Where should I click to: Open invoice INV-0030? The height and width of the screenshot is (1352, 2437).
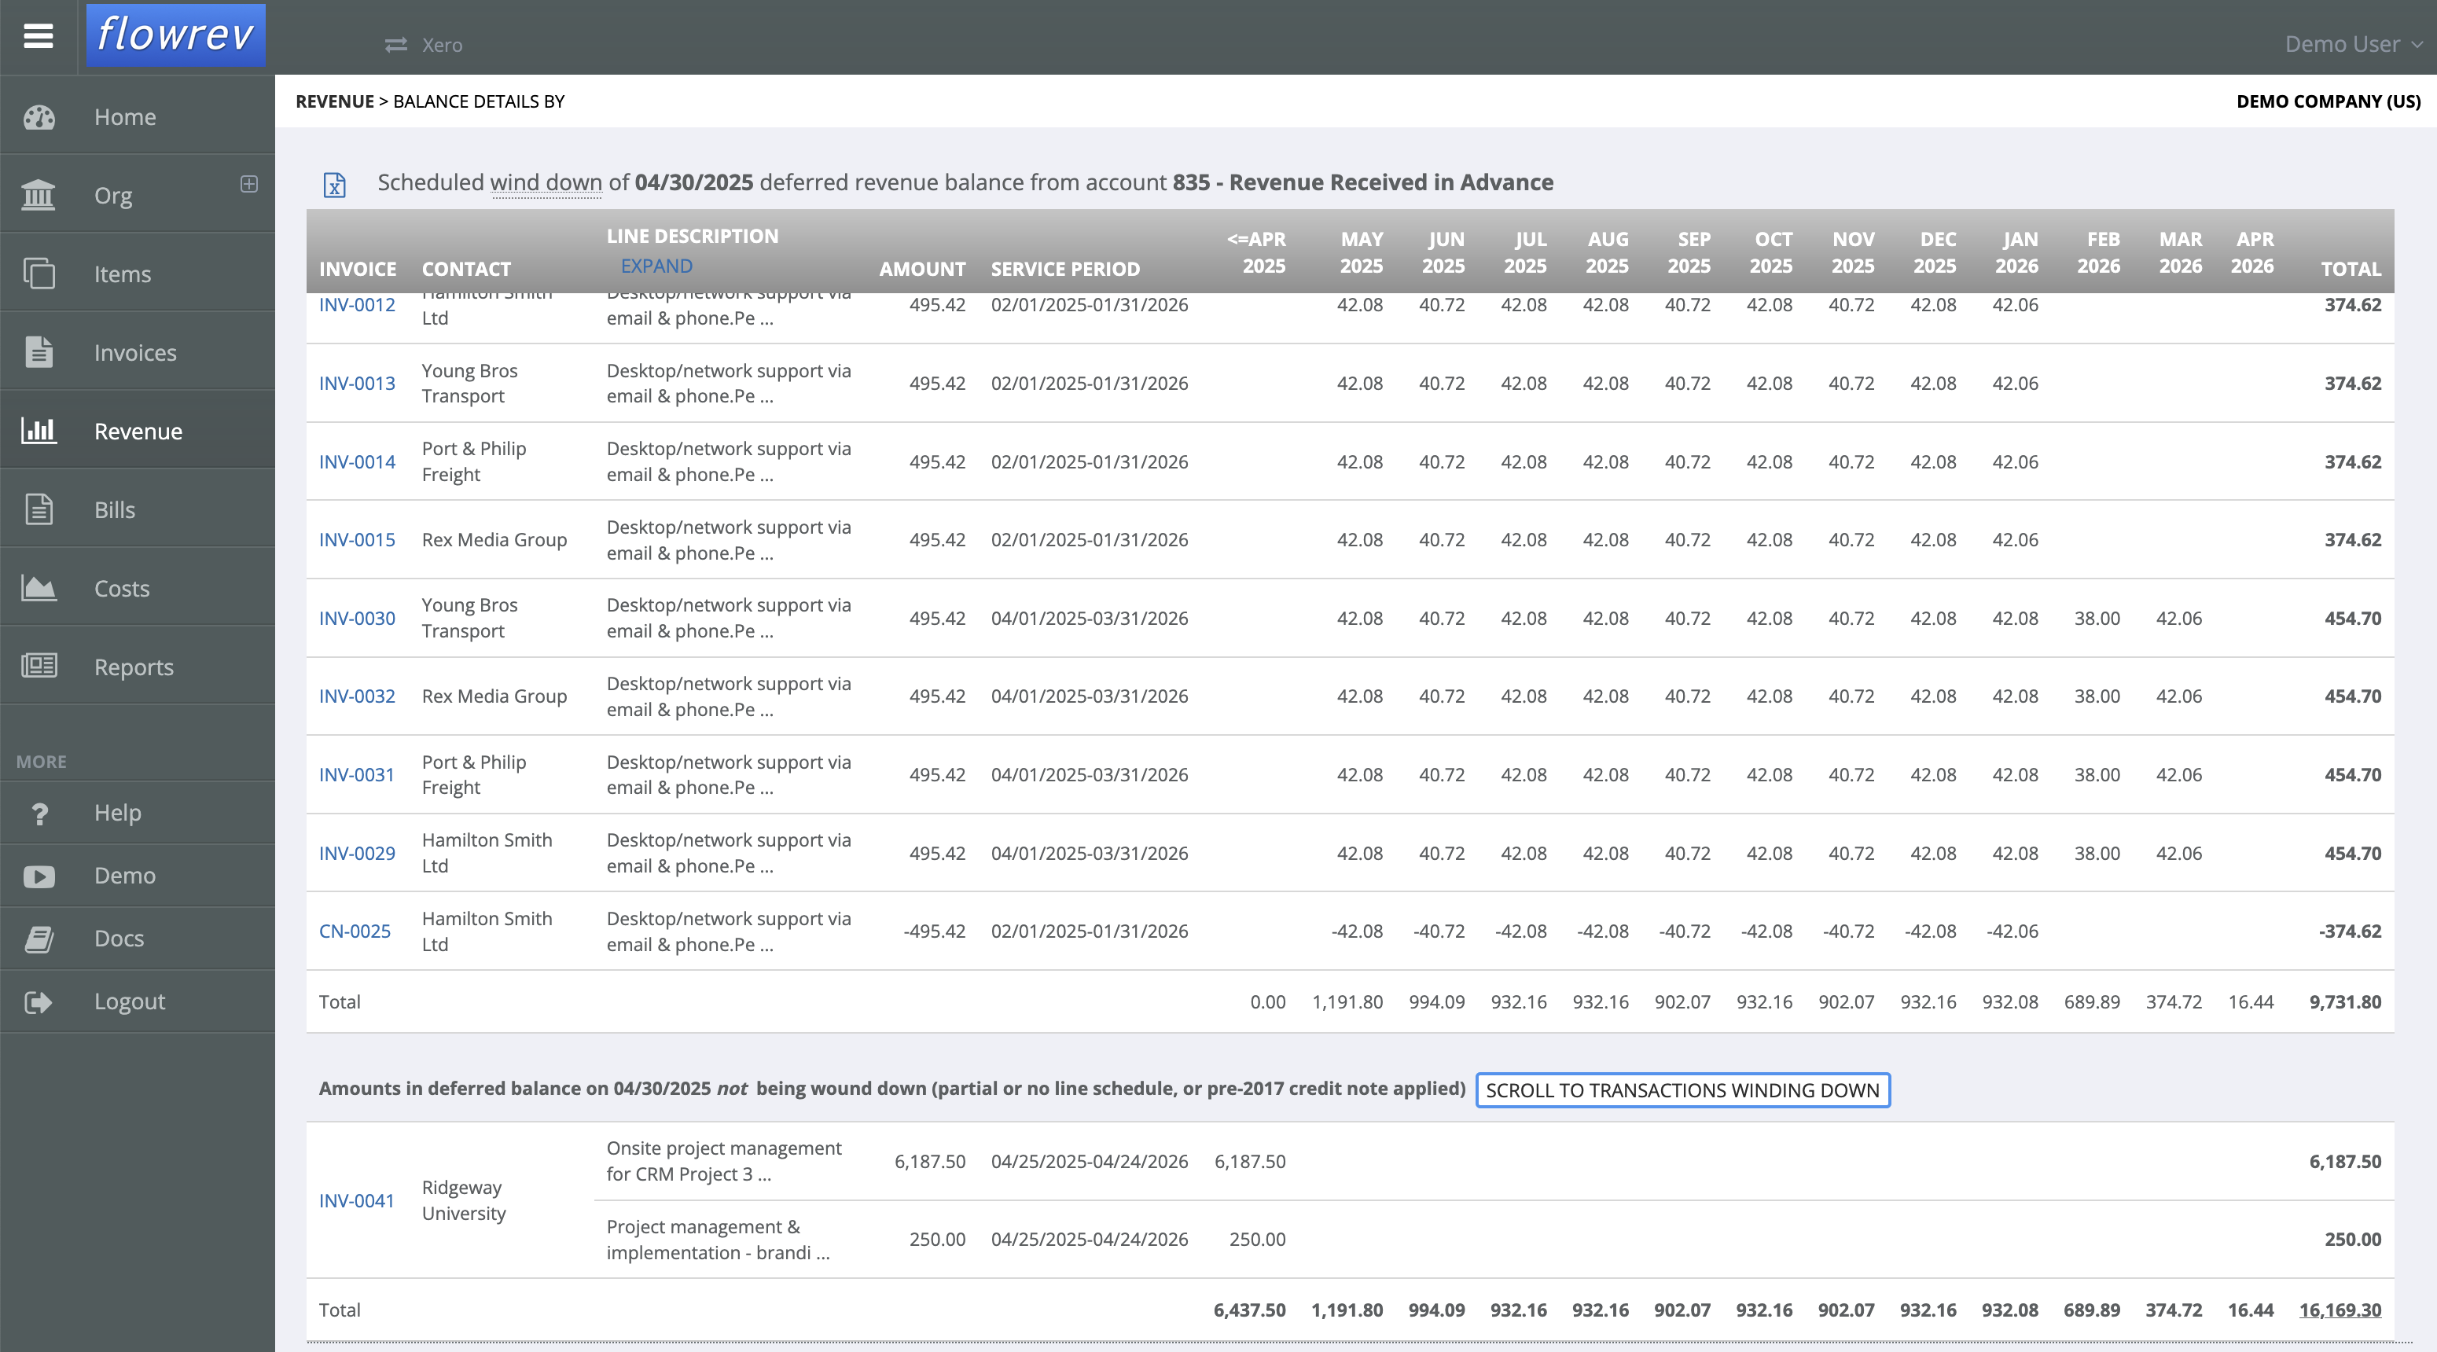(x=357, y=618)
